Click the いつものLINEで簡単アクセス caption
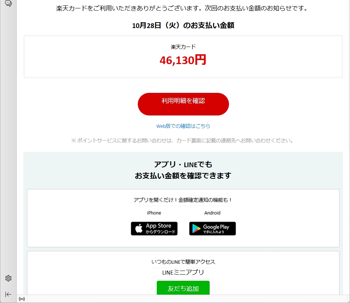This screenshot has width=350, height=303. click(x=183, y=262)
